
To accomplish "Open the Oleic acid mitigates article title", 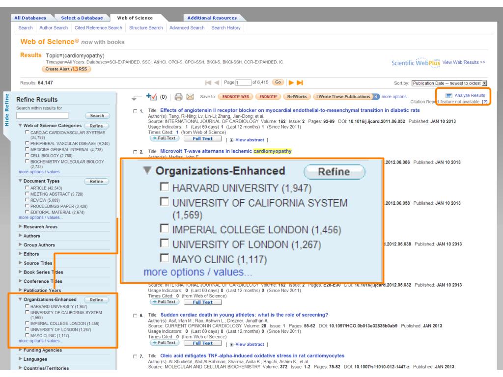I will click(x=252, y=356).
